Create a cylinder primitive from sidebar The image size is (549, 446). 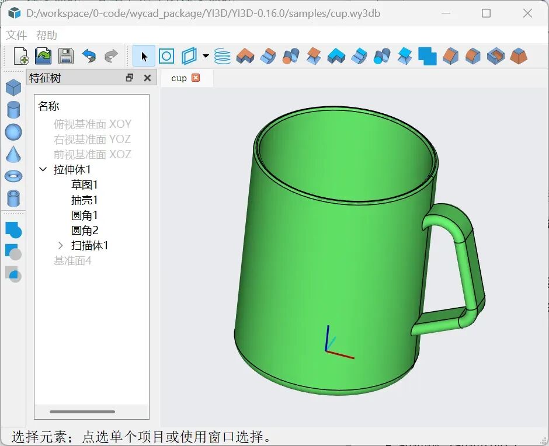pyautogui.click(x=13, y=110)
